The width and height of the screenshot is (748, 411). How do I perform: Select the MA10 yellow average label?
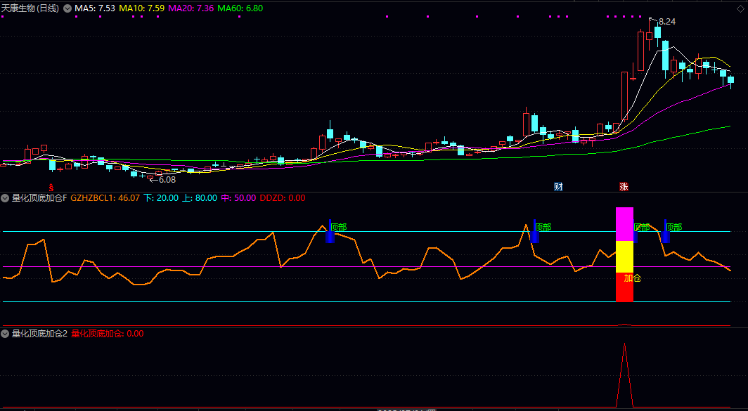(x=142, y=8)
